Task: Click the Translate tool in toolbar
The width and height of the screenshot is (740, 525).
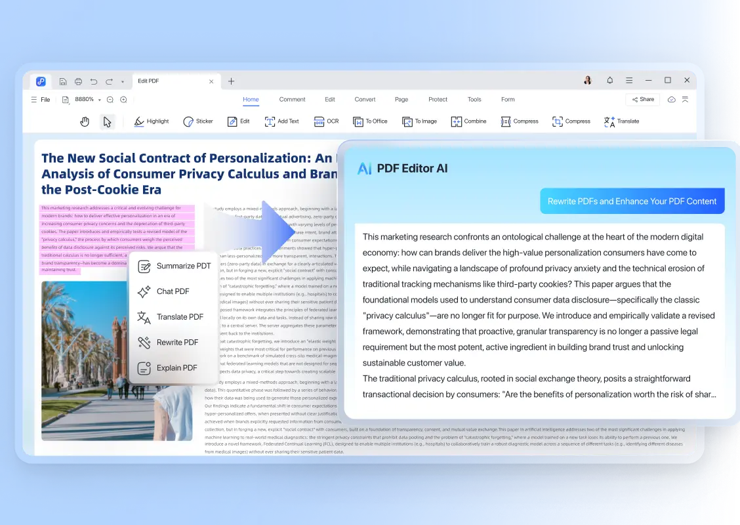Action: tap(621, 121)
